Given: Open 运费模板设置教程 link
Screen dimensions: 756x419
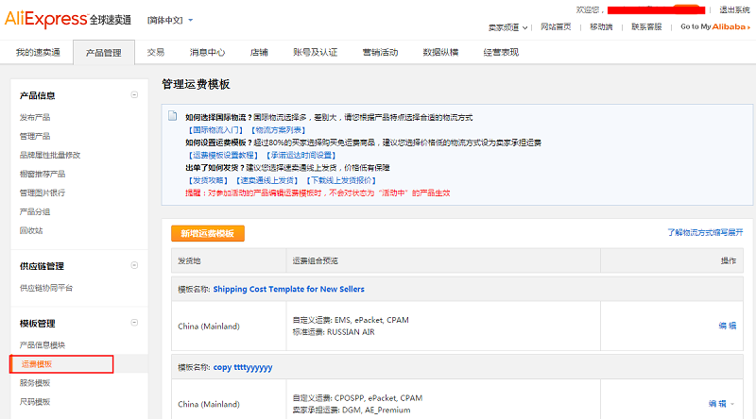Looking at the screenshot, I should click(x=223, y=155).
